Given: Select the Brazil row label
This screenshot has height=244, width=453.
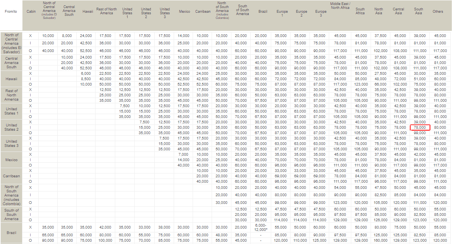Looking at the screenshot, I should (x=12, y=233).
